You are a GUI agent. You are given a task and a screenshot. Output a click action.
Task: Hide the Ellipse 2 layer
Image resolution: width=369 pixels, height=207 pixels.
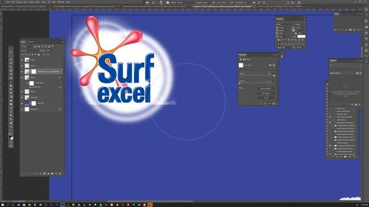click(x=22, y=91)
